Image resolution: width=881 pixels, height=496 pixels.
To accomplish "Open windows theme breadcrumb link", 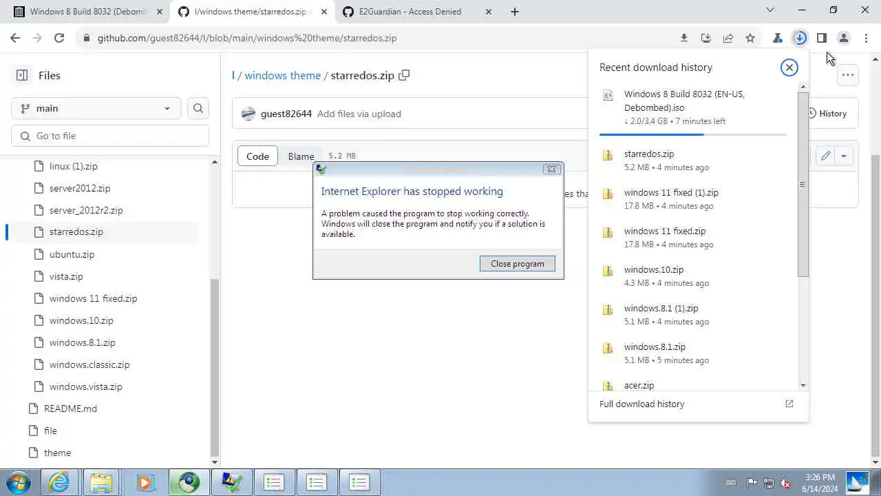I will pos(283,75).
